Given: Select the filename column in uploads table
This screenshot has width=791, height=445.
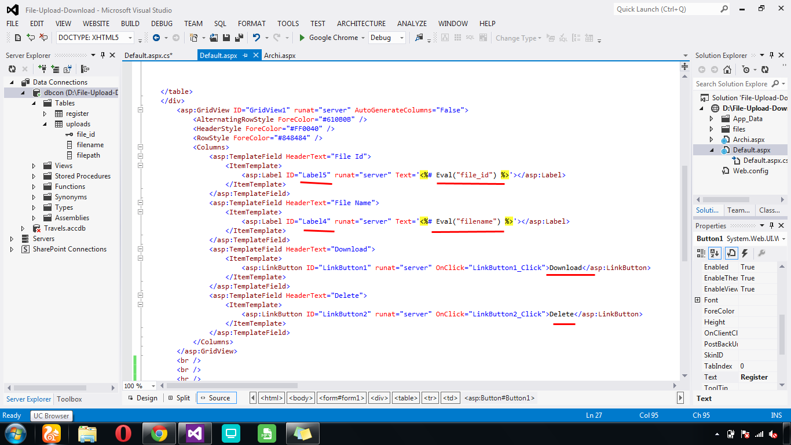Looking at the screenshot, I should (x=90, y=145).
